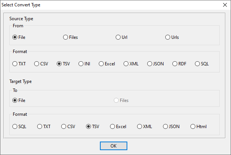The image size is (231, 155).
Task: Set target format to CSV
Action: (64, 127)
